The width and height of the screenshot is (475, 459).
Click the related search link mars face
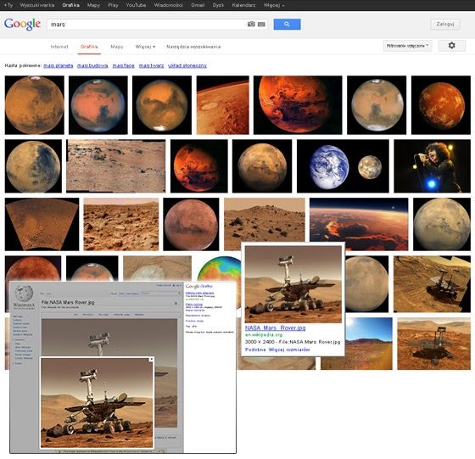123,65
